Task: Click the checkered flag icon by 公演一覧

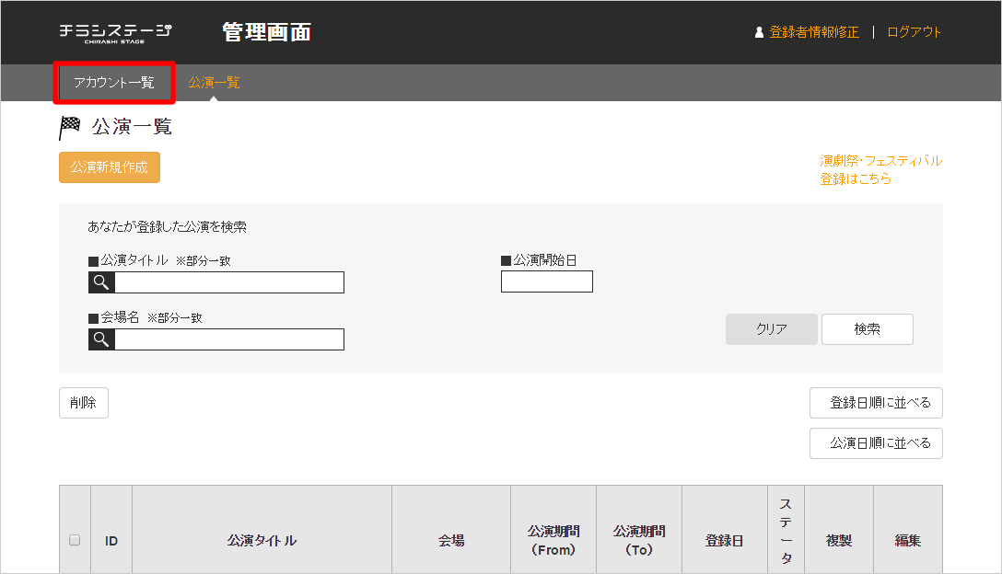Action: point(70,128)
